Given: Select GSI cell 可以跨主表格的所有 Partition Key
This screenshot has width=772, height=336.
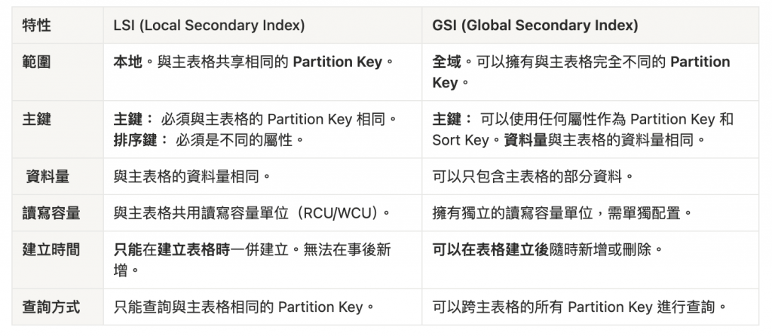Looking at the screenshot, I should [590, 307].
